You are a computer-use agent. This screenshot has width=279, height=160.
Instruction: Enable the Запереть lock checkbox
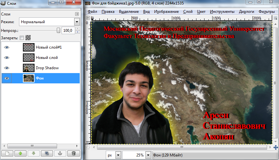tap(22, 38)
